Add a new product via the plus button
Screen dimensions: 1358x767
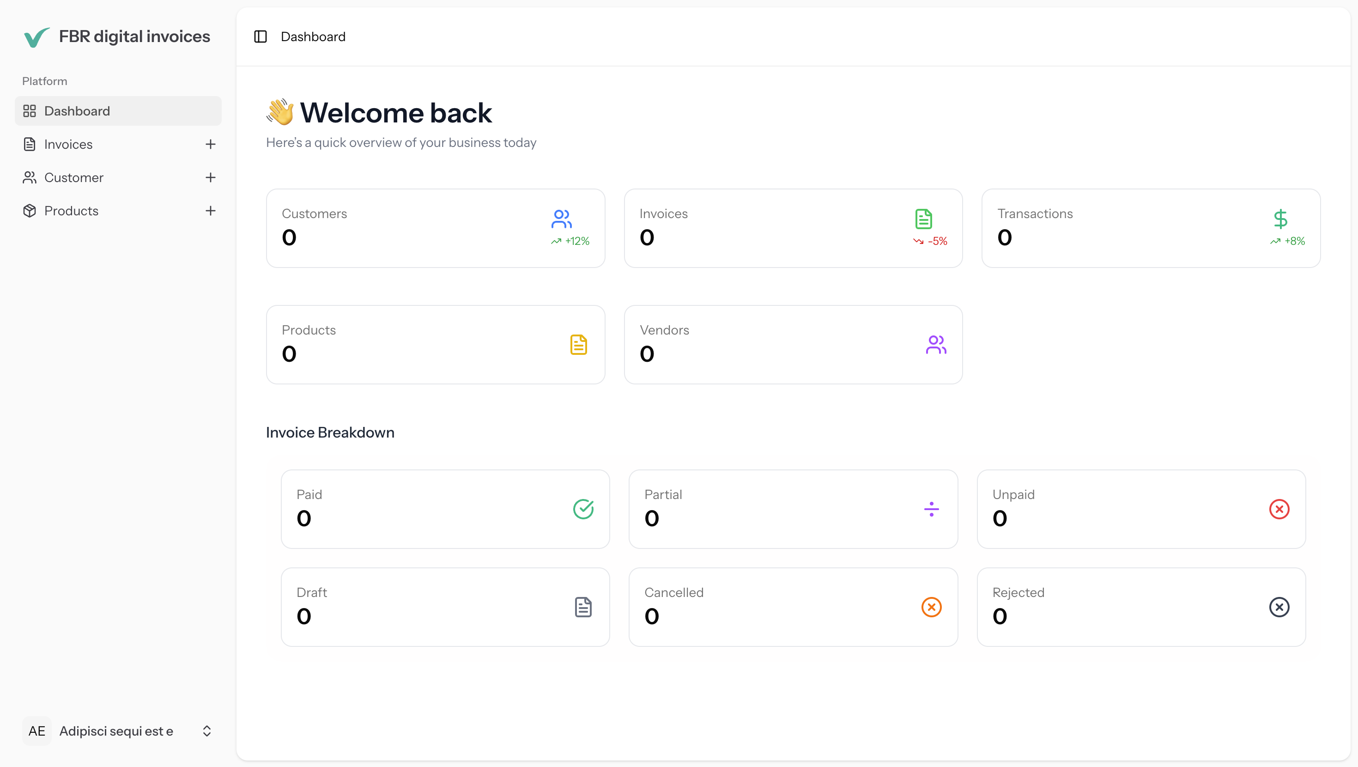pyautogui.click(x=210, y=211)
